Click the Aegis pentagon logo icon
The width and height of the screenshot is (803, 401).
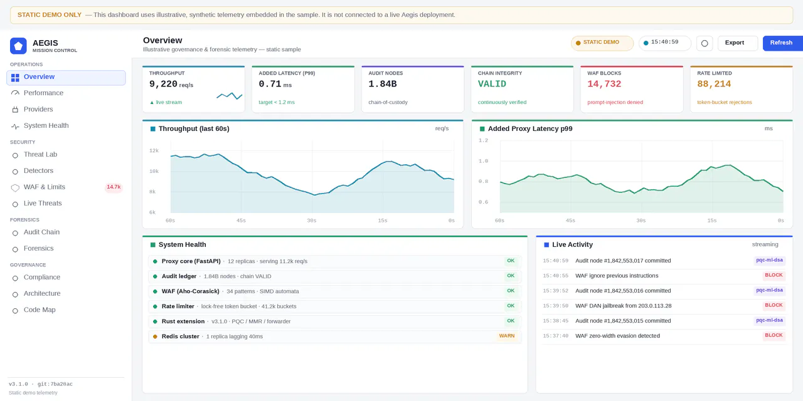[18, 46]
